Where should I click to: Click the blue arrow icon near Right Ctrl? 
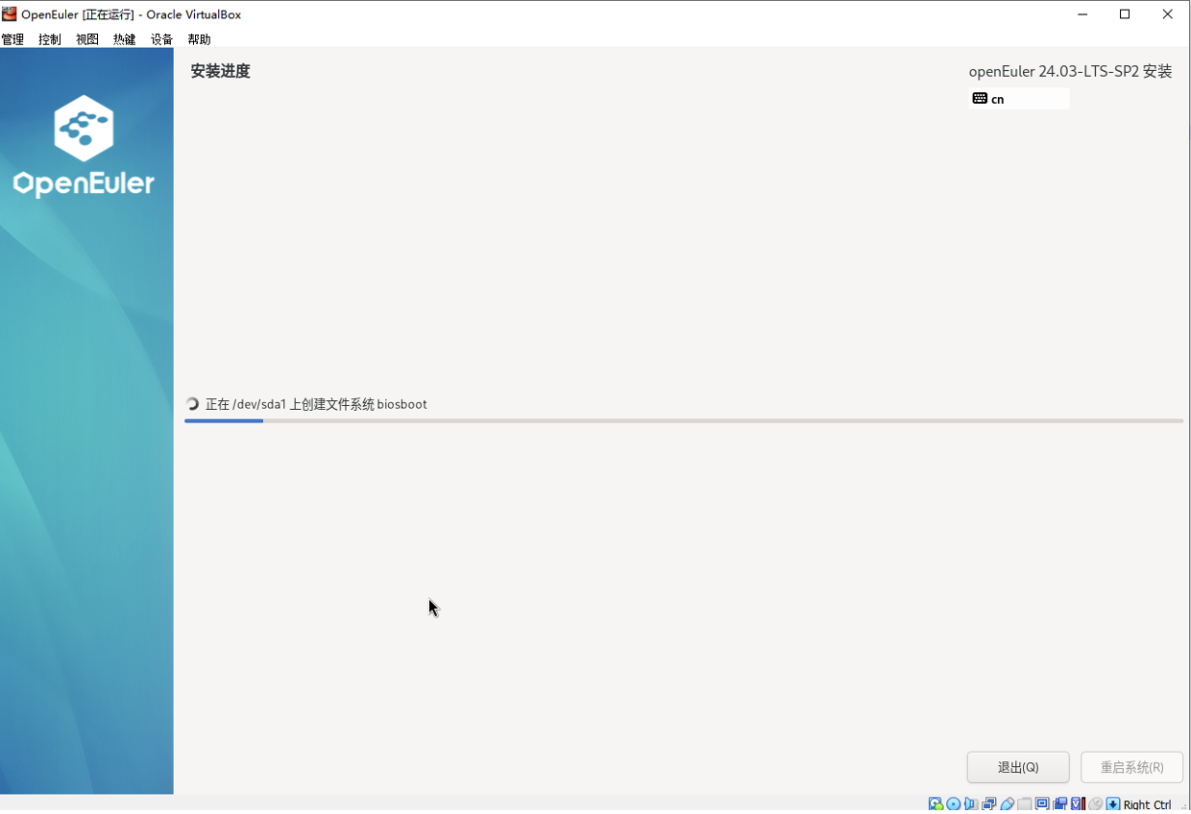point(1113,803)
